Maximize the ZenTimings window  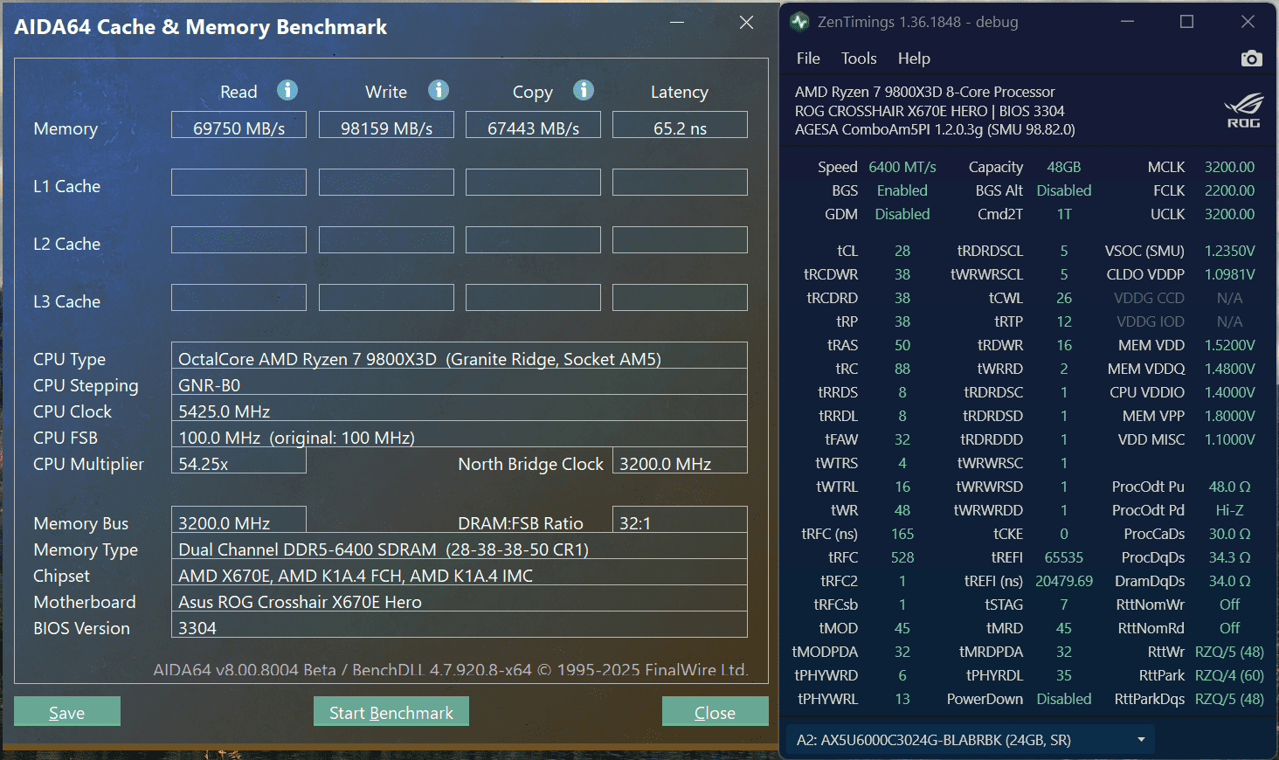point(1186,22)
